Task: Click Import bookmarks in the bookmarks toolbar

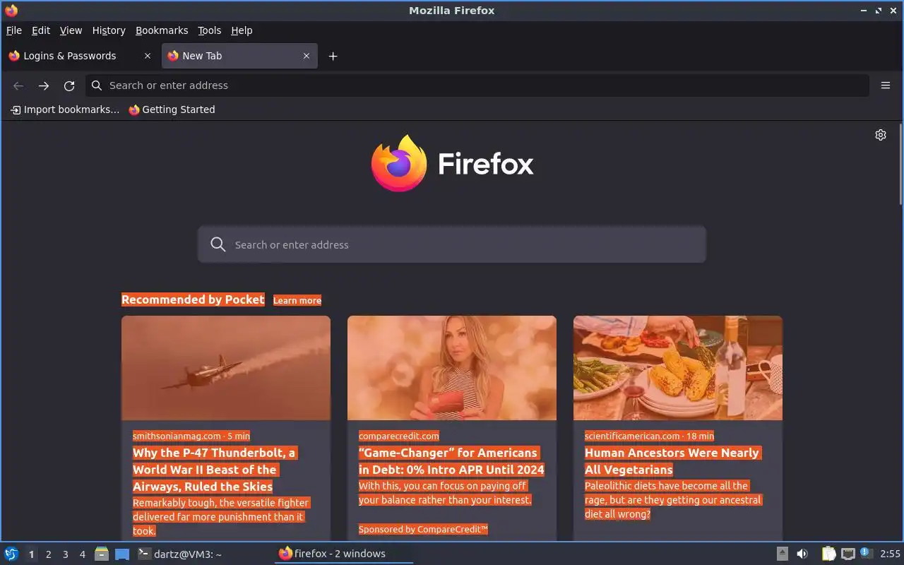Action: [64, 109]
